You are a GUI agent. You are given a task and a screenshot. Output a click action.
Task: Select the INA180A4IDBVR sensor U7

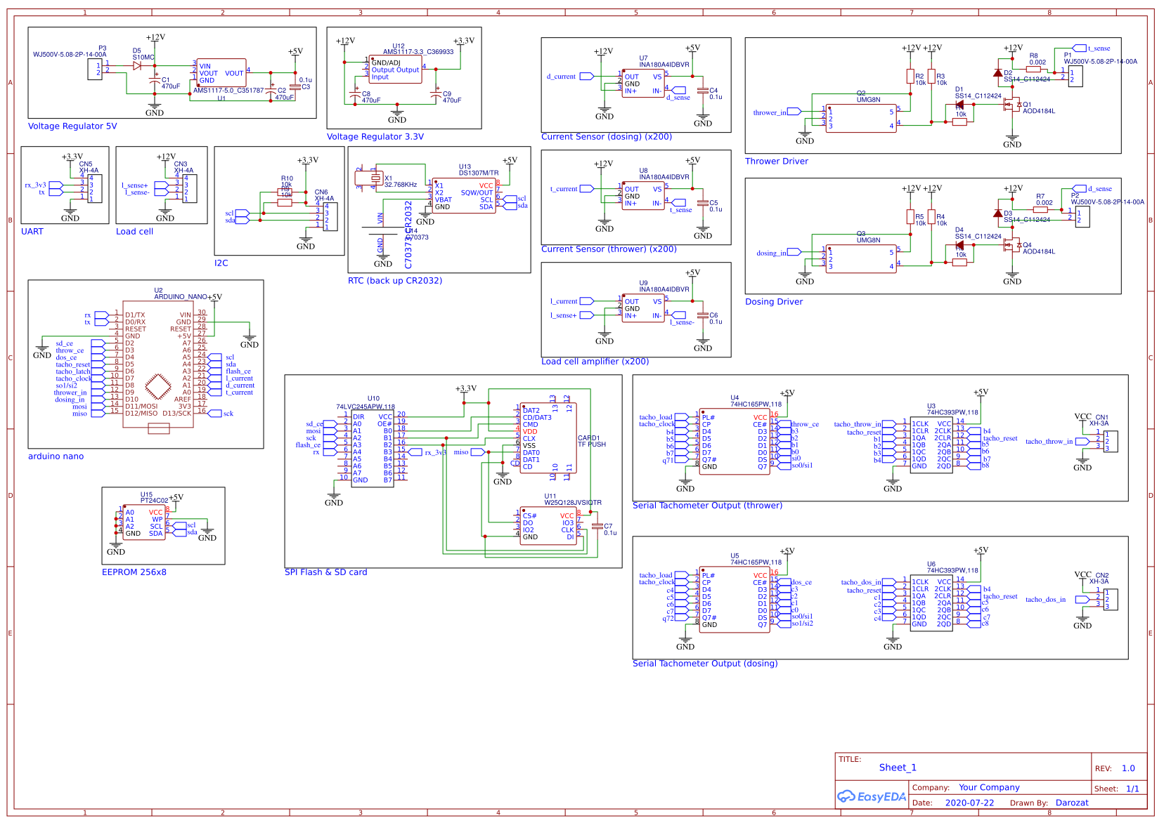tap(642, 84)
